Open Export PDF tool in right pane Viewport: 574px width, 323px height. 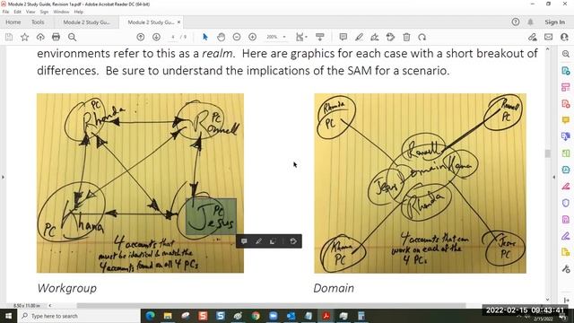(x=566, y=71)
